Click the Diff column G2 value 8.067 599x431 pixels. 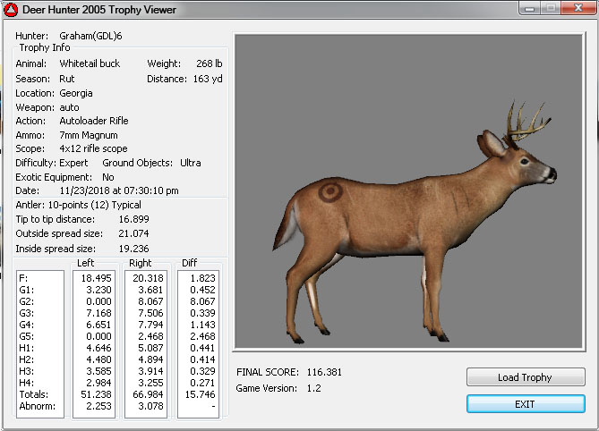coord(199,301)
